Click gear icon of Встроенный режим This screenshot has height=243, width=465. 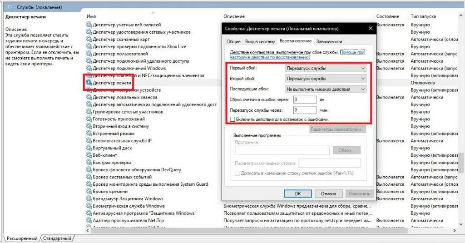(x=89, y=134)
